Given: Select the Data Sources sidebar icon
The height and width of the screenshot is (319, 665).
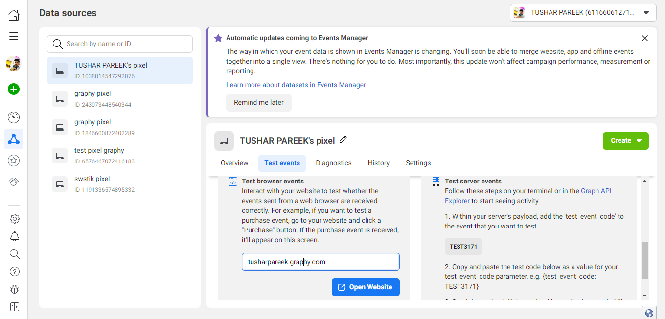Looking at the screenshot, I should click(x=14, y=139).
